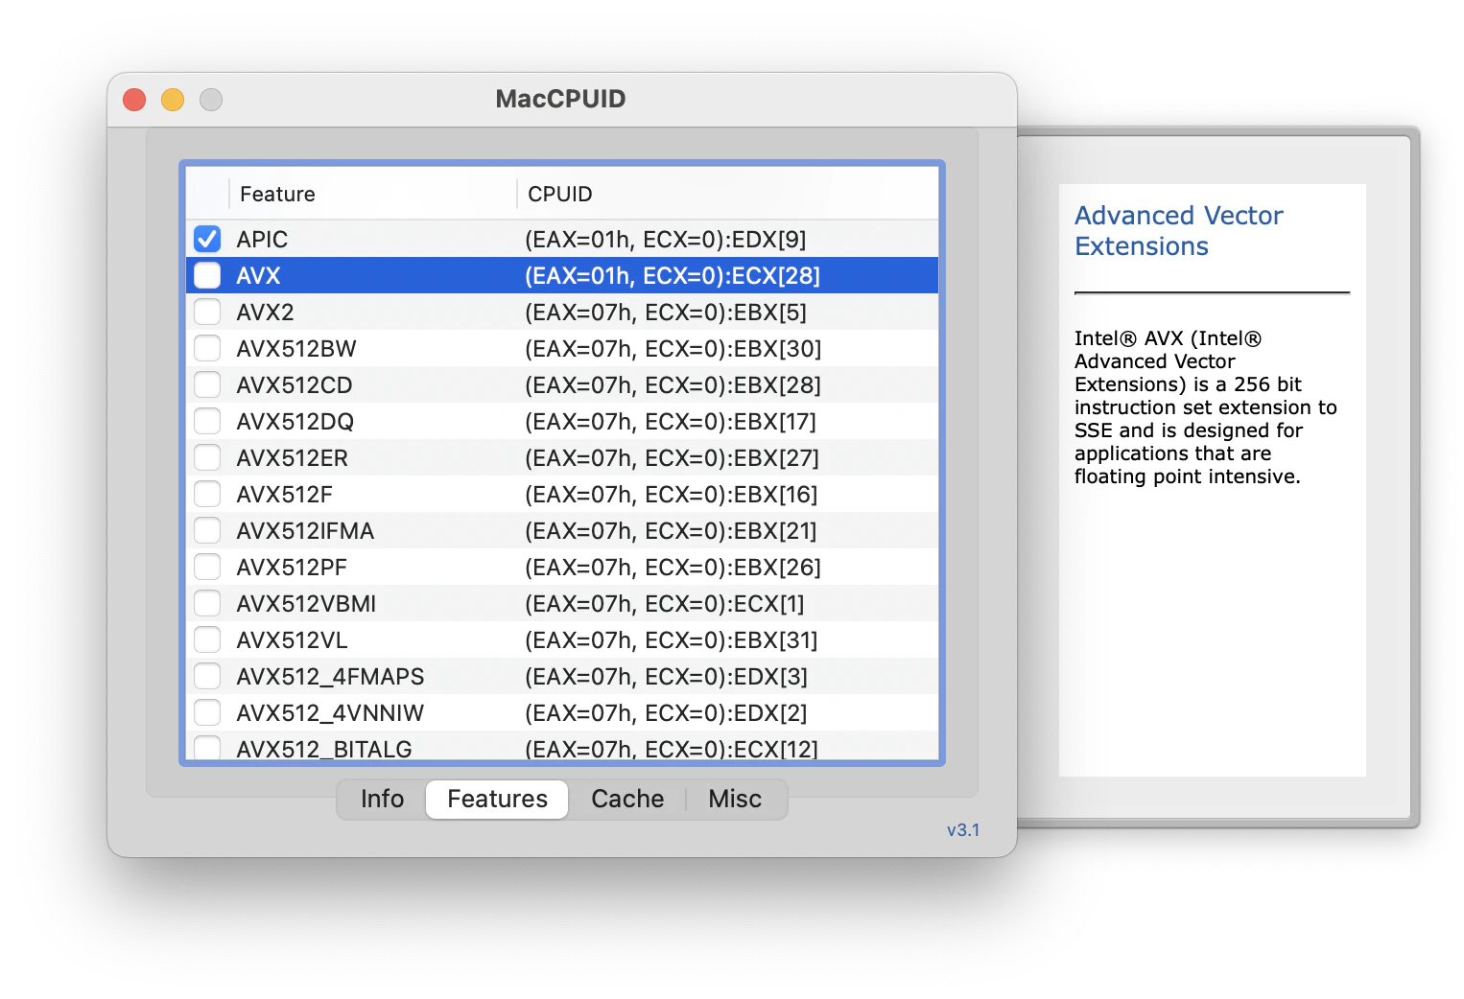Click CPUID value (EAX=07h, ECX=0):EBX[27]

[672, 458]
